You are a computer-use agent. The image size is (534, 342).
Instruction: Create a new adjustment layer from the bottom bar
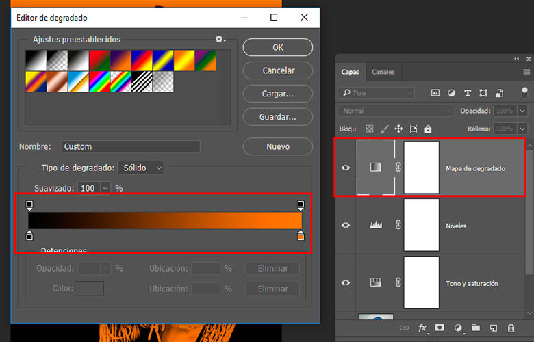pos(458,328)
